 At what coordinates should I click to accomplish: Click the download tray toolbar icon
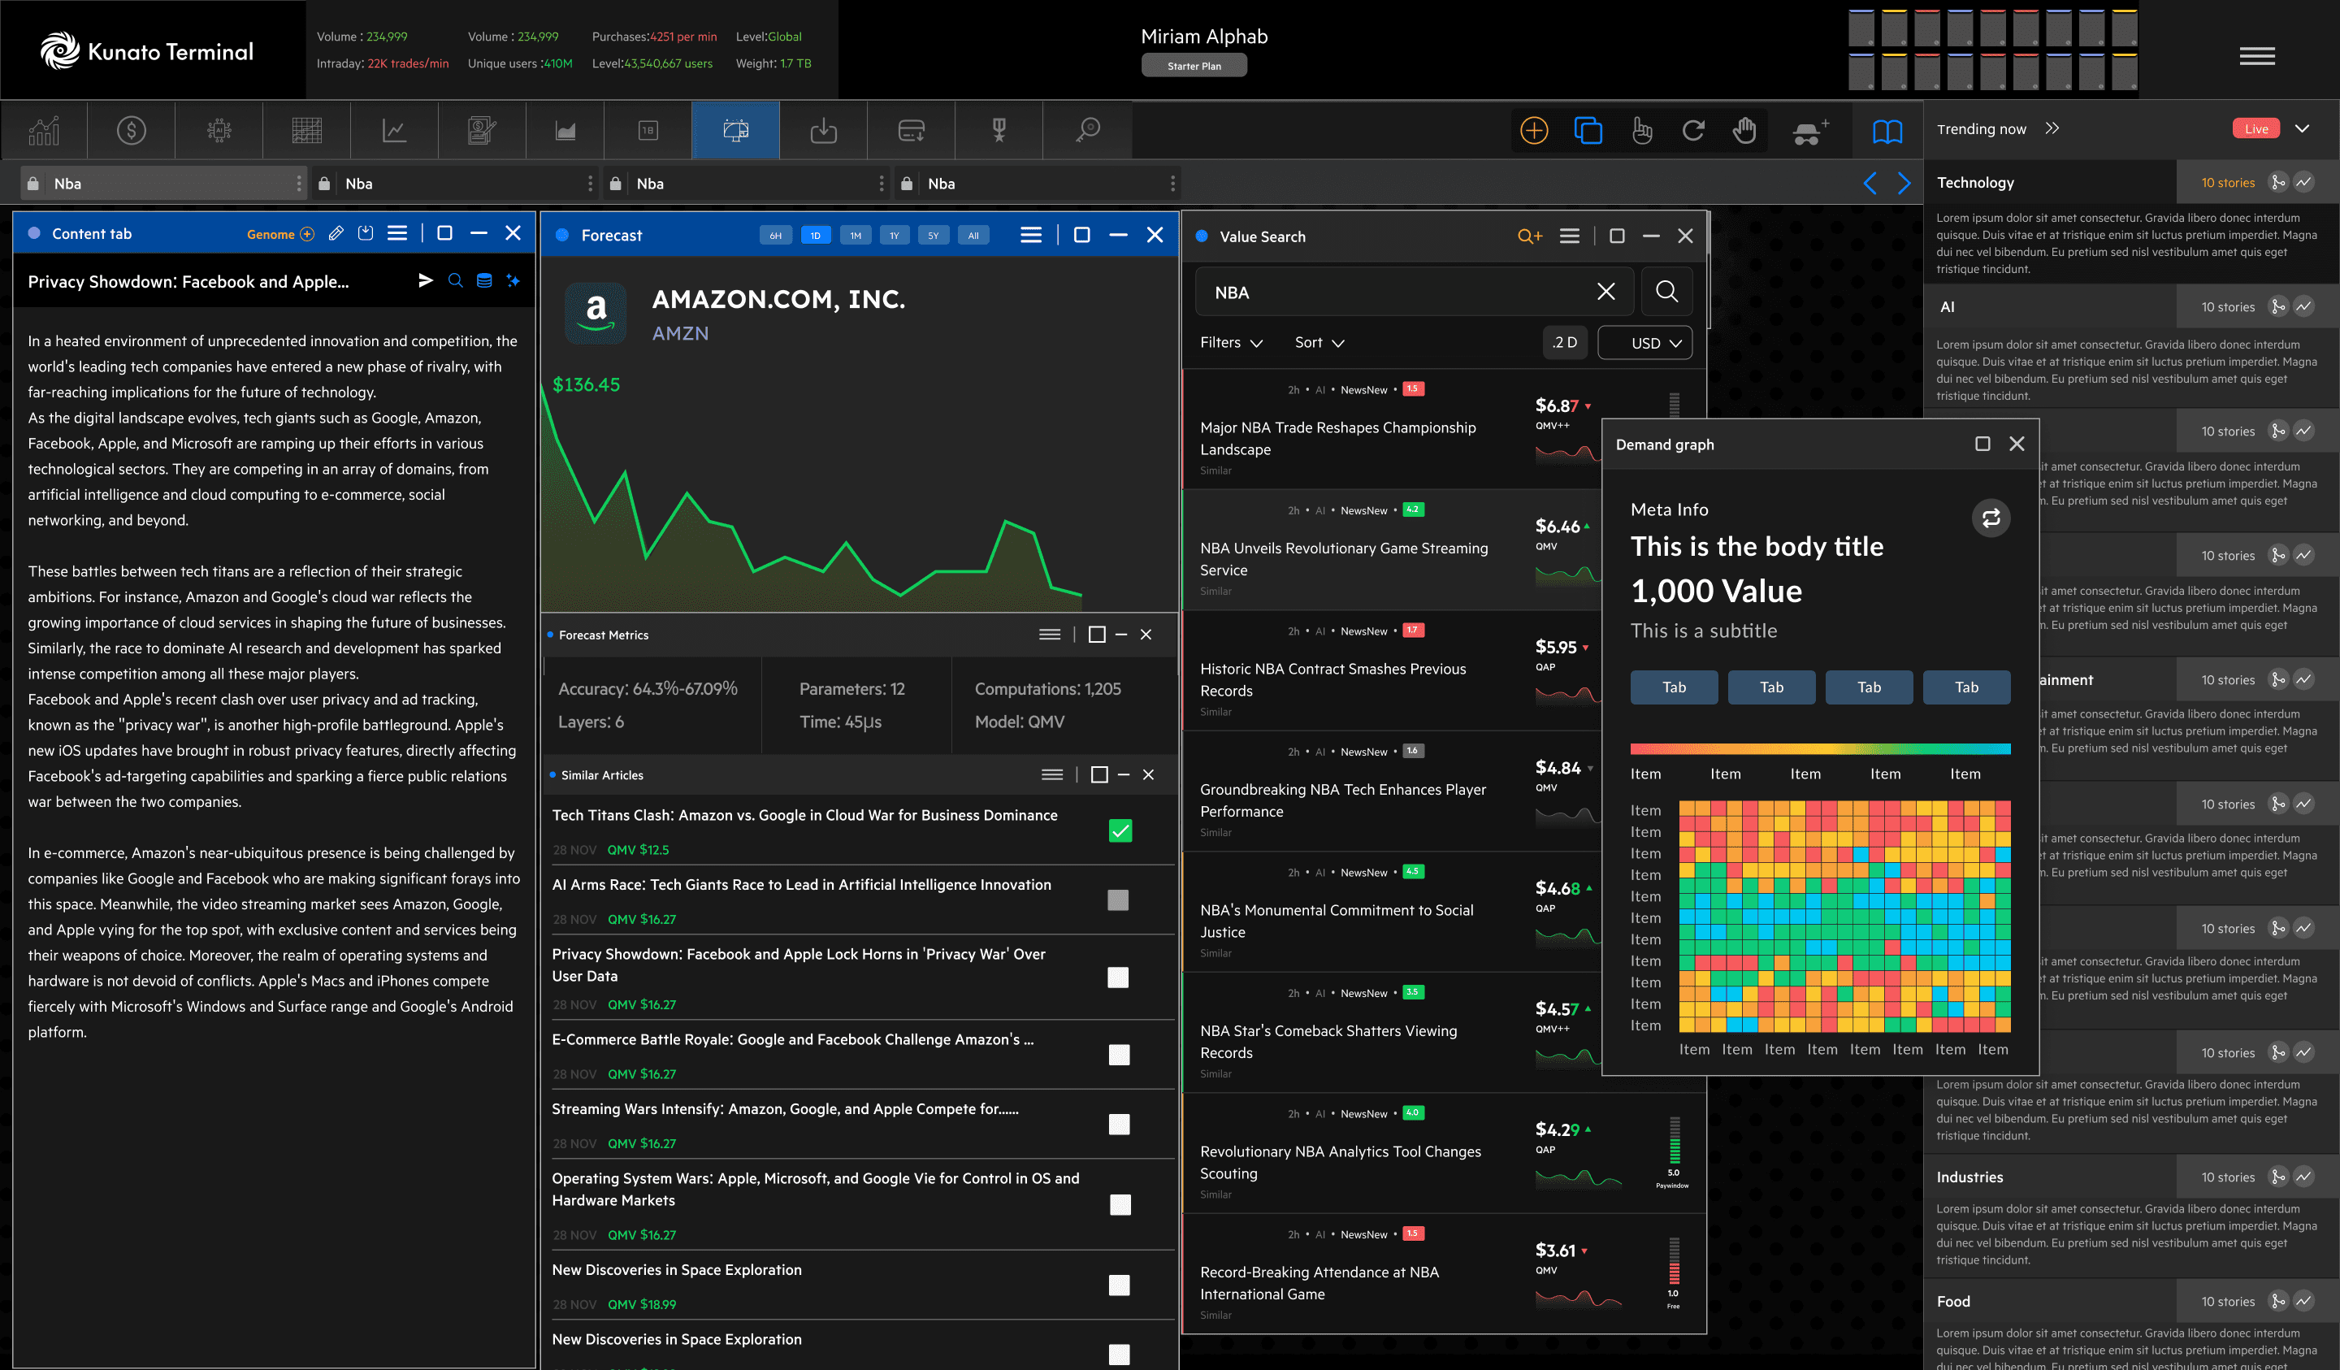click(x=824, y=130)
